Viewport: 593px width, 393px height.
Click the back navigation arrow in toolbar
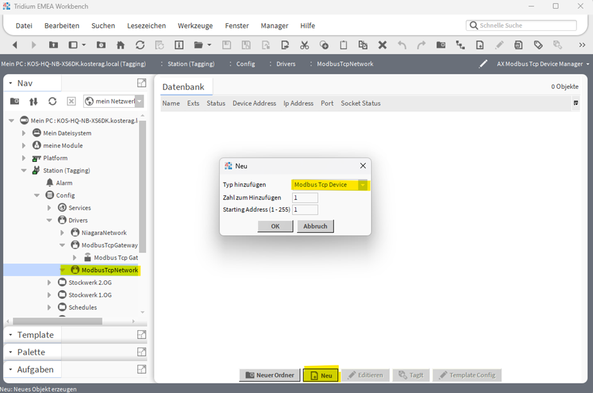point(14,45)
